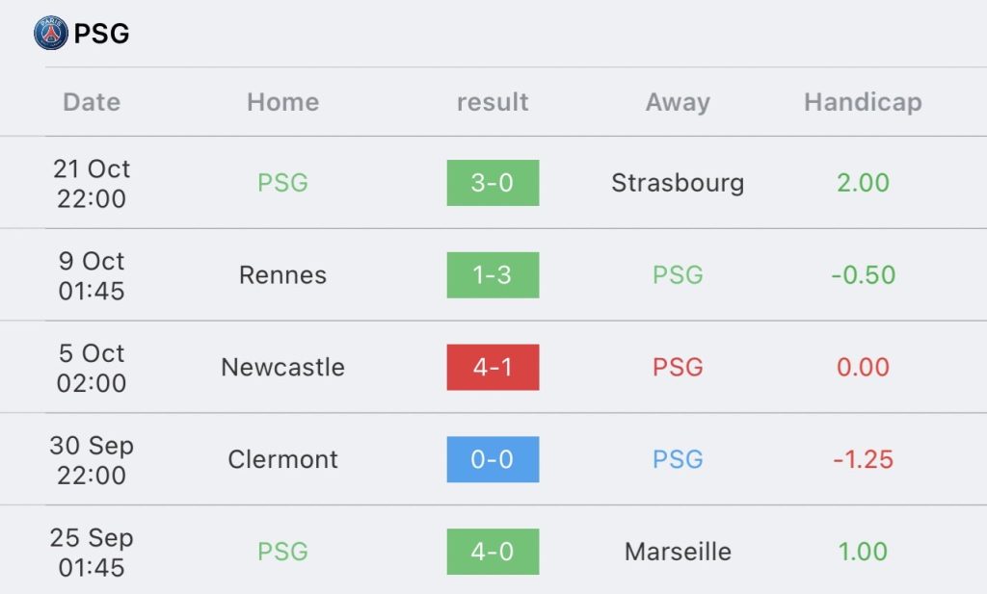This screenshot has width=987, height=594.
Task: Select the Date column header
Action: tap(92, 102)
